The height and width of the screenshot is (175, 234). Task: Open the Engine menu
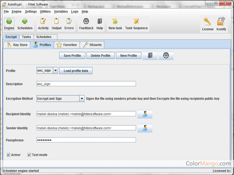tap(17, 11)
